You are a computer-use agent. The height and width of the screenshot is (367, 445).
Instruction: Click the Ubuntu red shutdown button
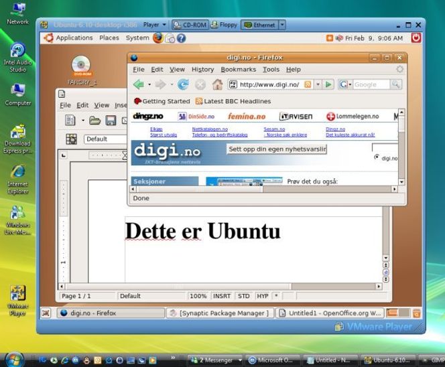(x=416, y=38)
